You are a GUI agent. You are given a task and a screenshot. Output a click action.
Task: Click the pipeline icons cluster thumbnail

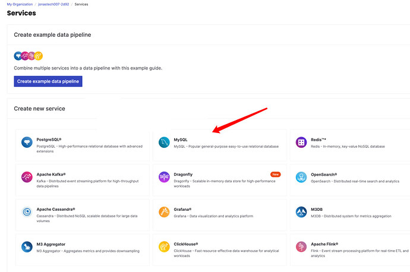29,56
